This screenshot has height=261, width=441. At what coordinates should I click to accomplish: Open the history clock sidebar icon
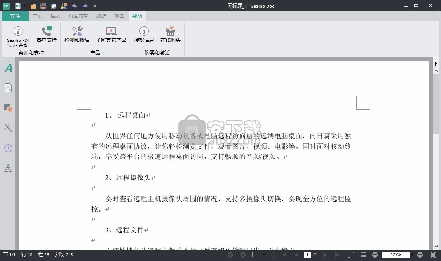(8, 148)
